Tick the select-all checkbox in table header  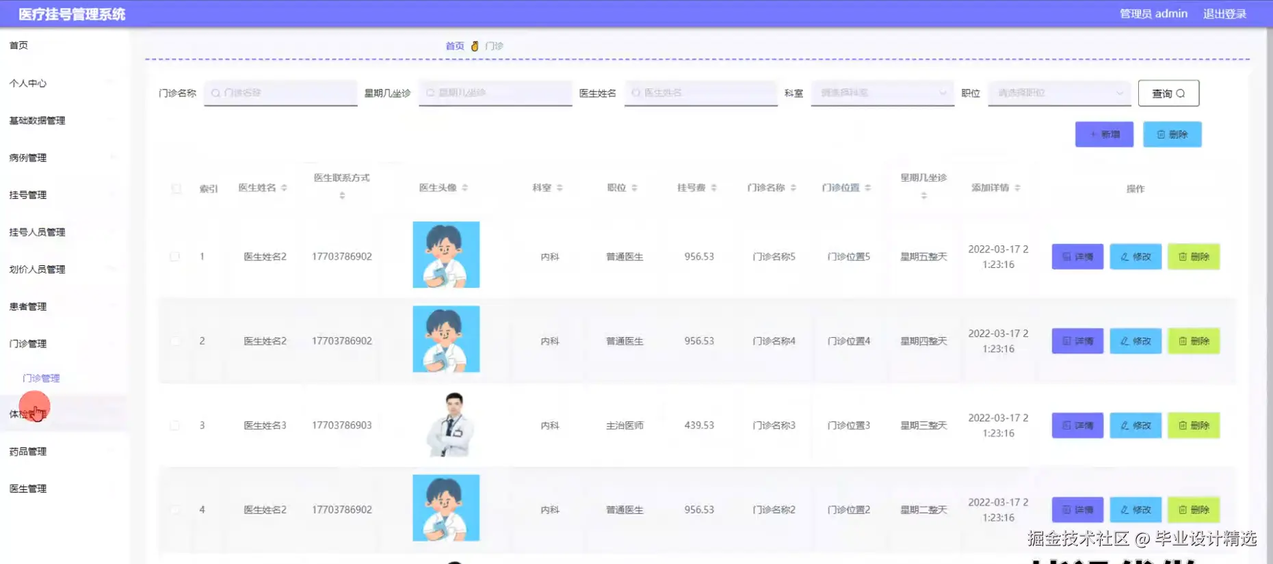pyautogui.click(x=176, y=188)
